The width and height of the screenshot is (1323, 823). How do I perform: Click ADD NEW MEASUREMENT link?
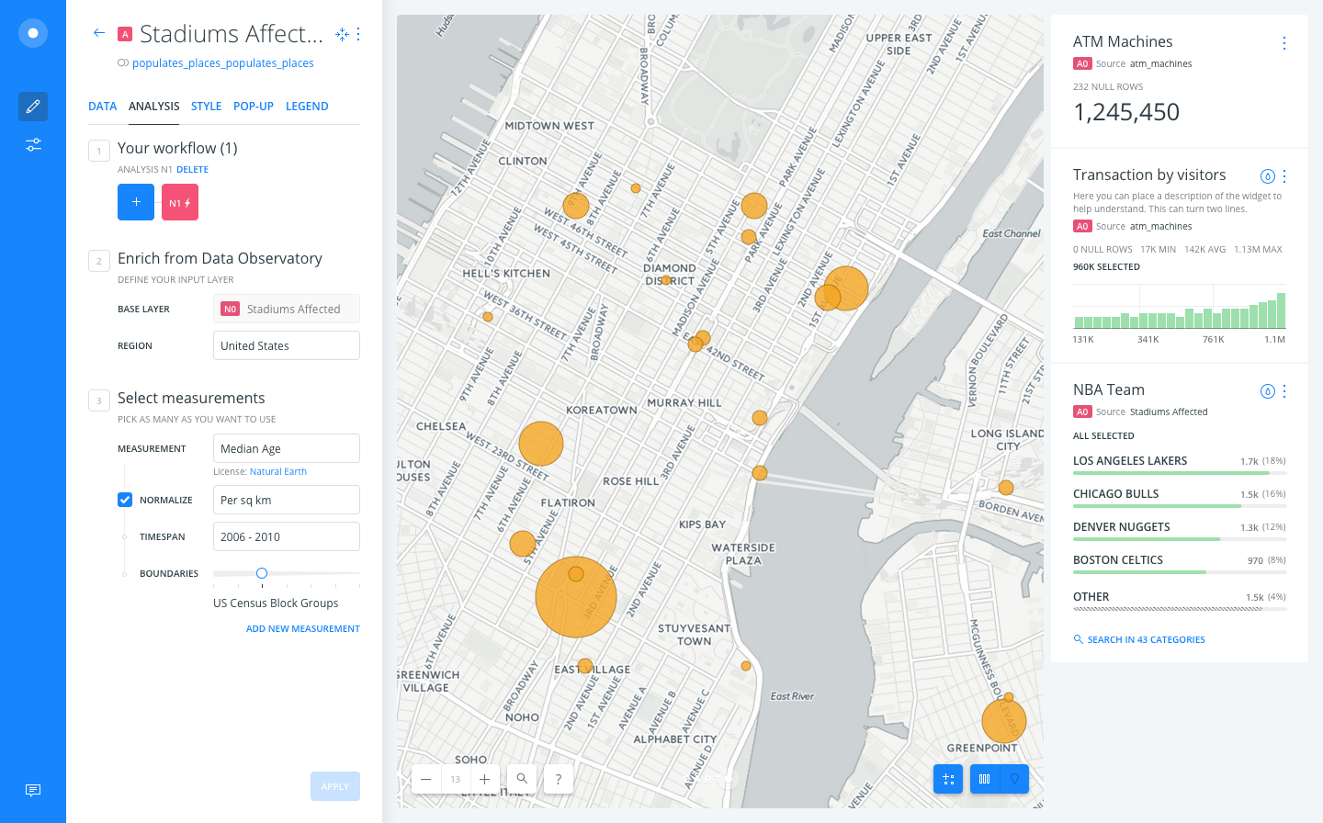point(303,628)
